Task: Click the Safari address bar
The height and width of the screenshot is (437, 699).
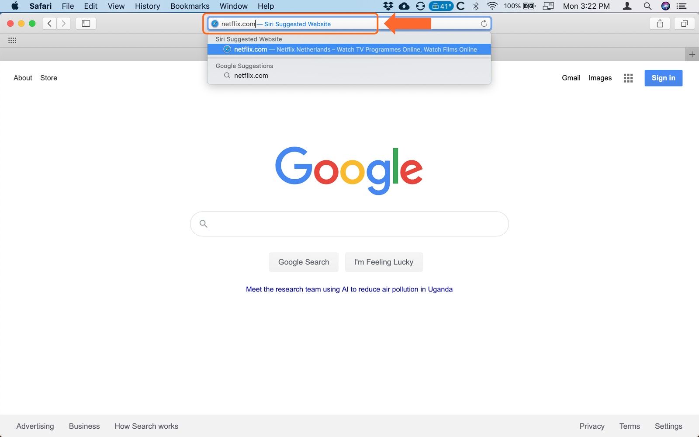Action: click(x=349, y=24)
